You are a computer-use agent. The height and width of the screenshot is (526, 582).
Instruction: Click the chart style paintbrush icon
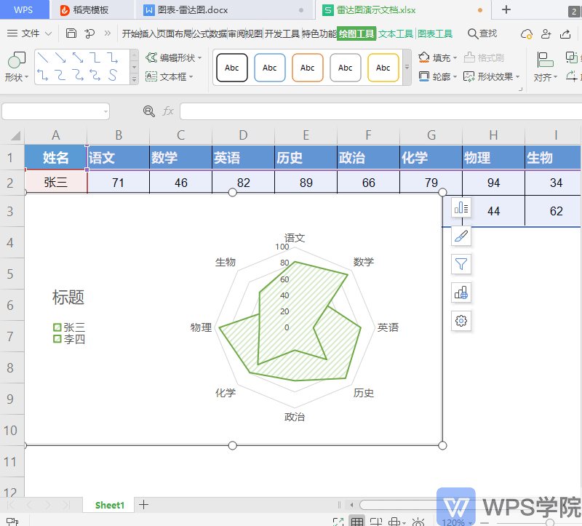pyautogui.click(x=461, y=236)
